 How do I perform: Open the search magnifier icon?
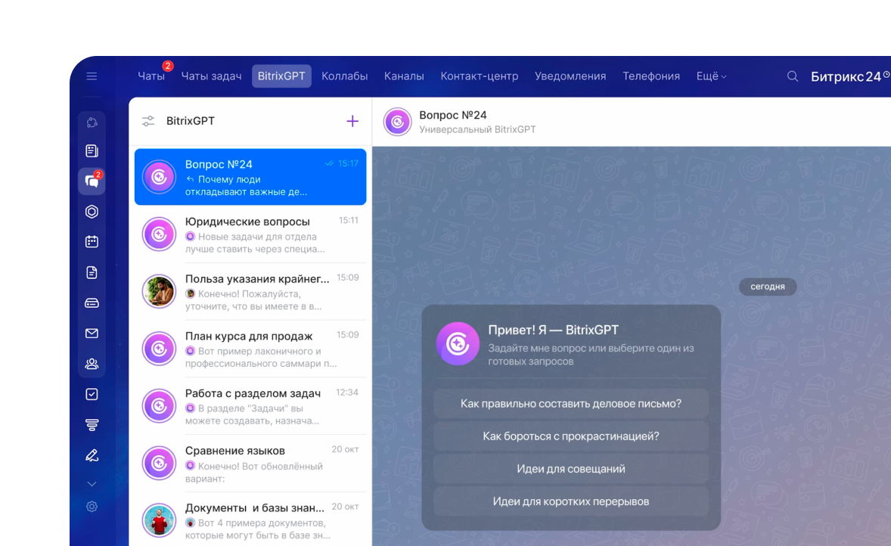coord(792,76)
